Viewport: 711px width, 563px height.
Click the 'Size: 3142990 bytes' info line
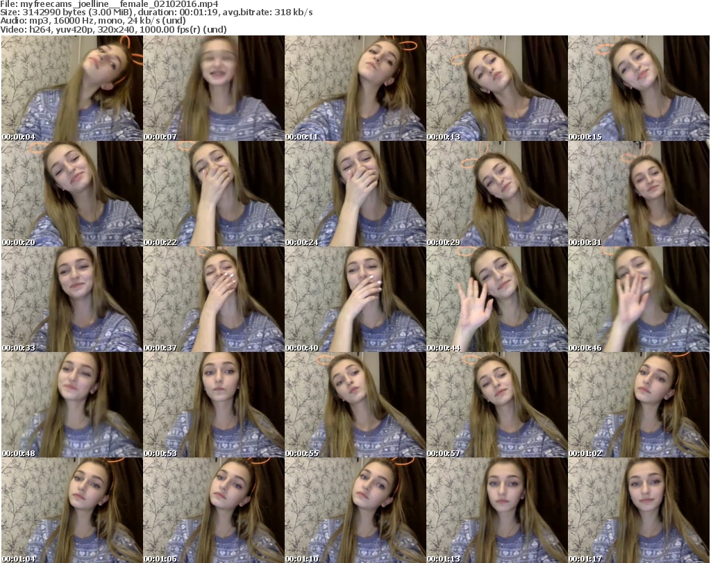(156, 12)
